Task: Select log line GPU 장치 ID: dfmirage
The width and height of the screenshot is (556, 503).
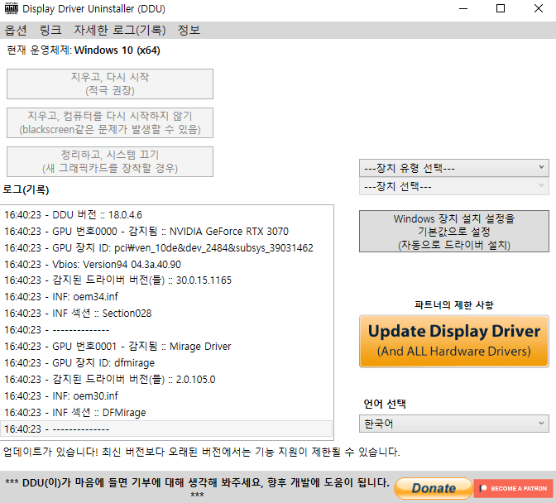Action: pyautogui.click(x=166, y=363)
